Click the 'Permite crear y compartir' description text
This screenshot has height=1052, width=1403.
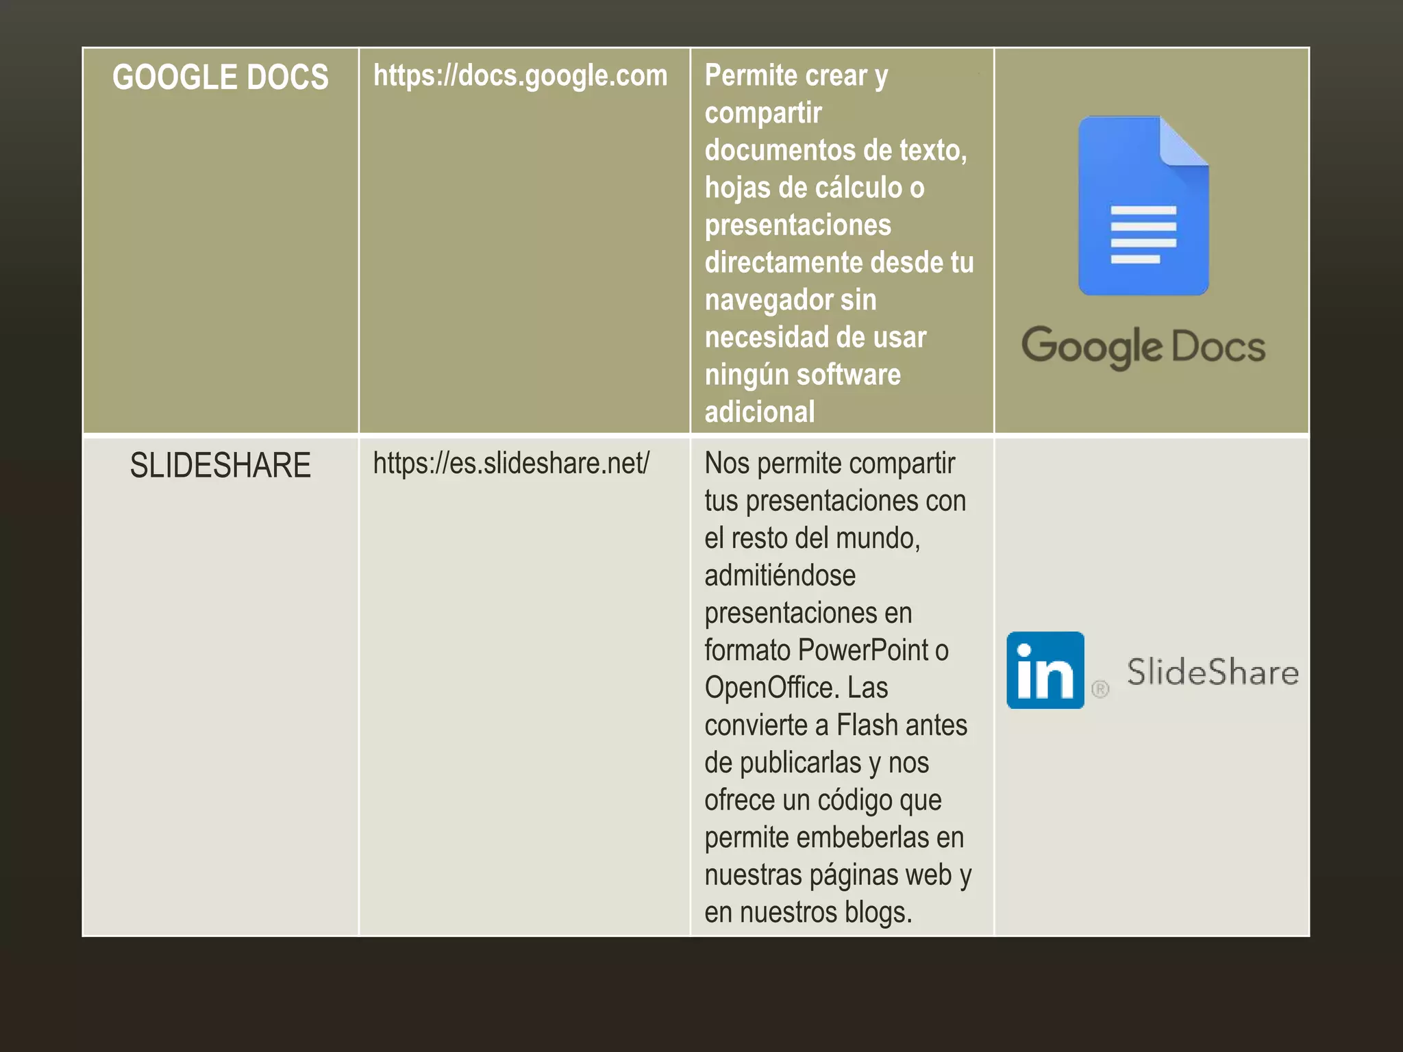click(839, 243)
